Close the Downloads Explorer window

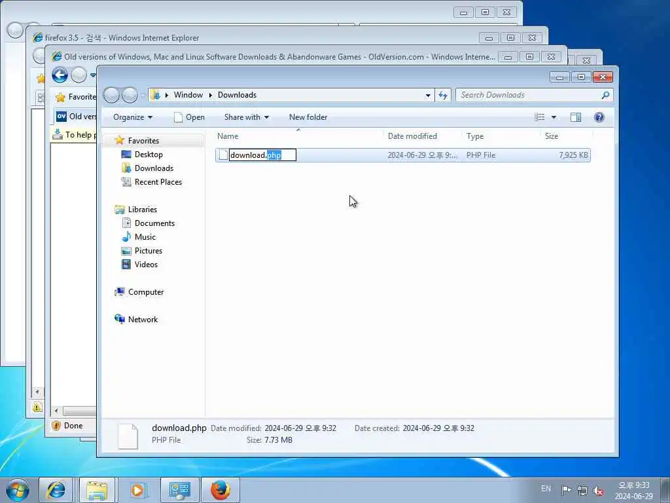click(x=603, y=77)
